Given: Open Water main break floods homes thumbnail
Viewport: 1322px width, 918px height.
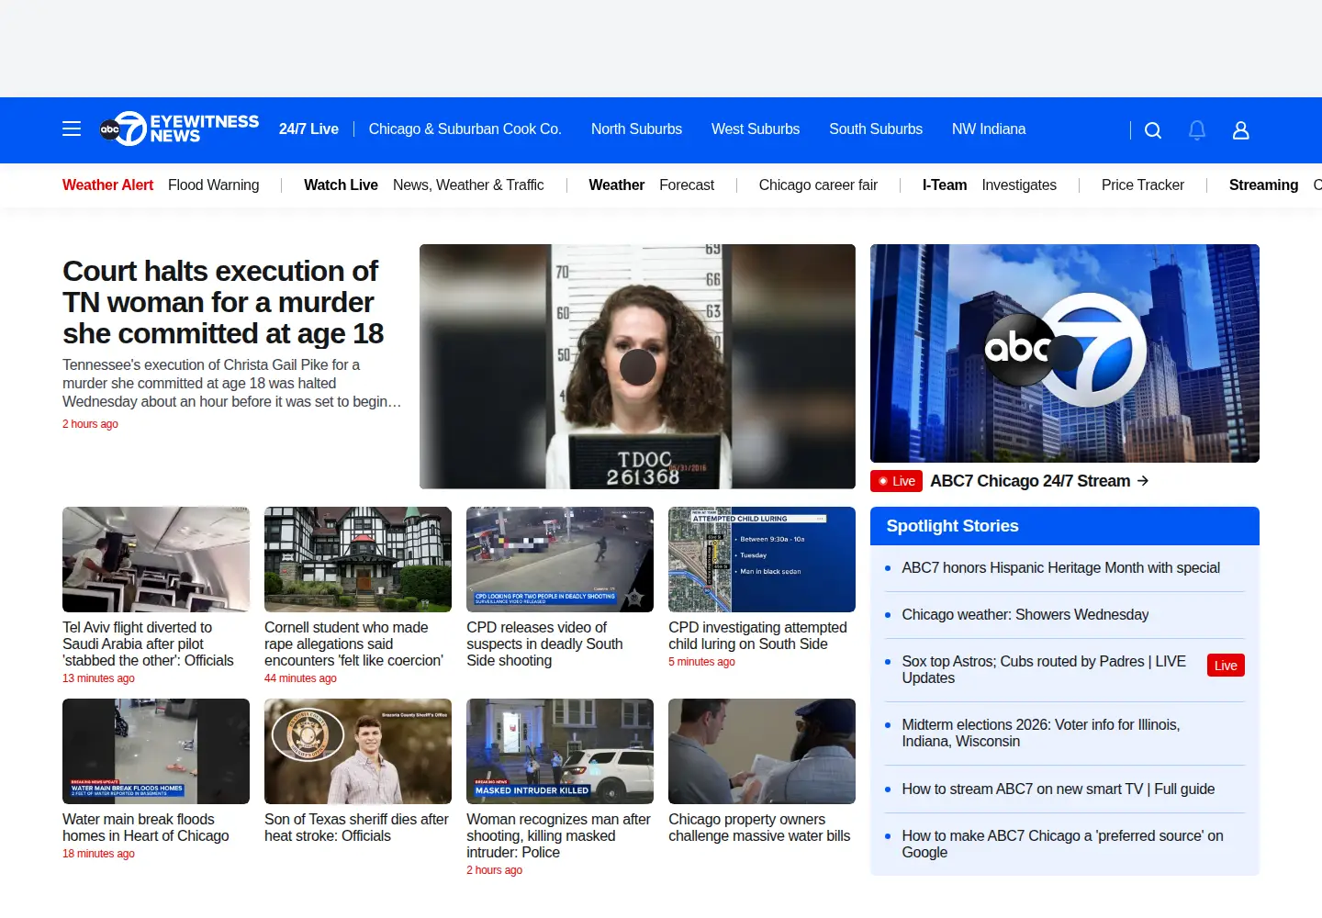Looking at the screenshot, I should coord(156,751).
